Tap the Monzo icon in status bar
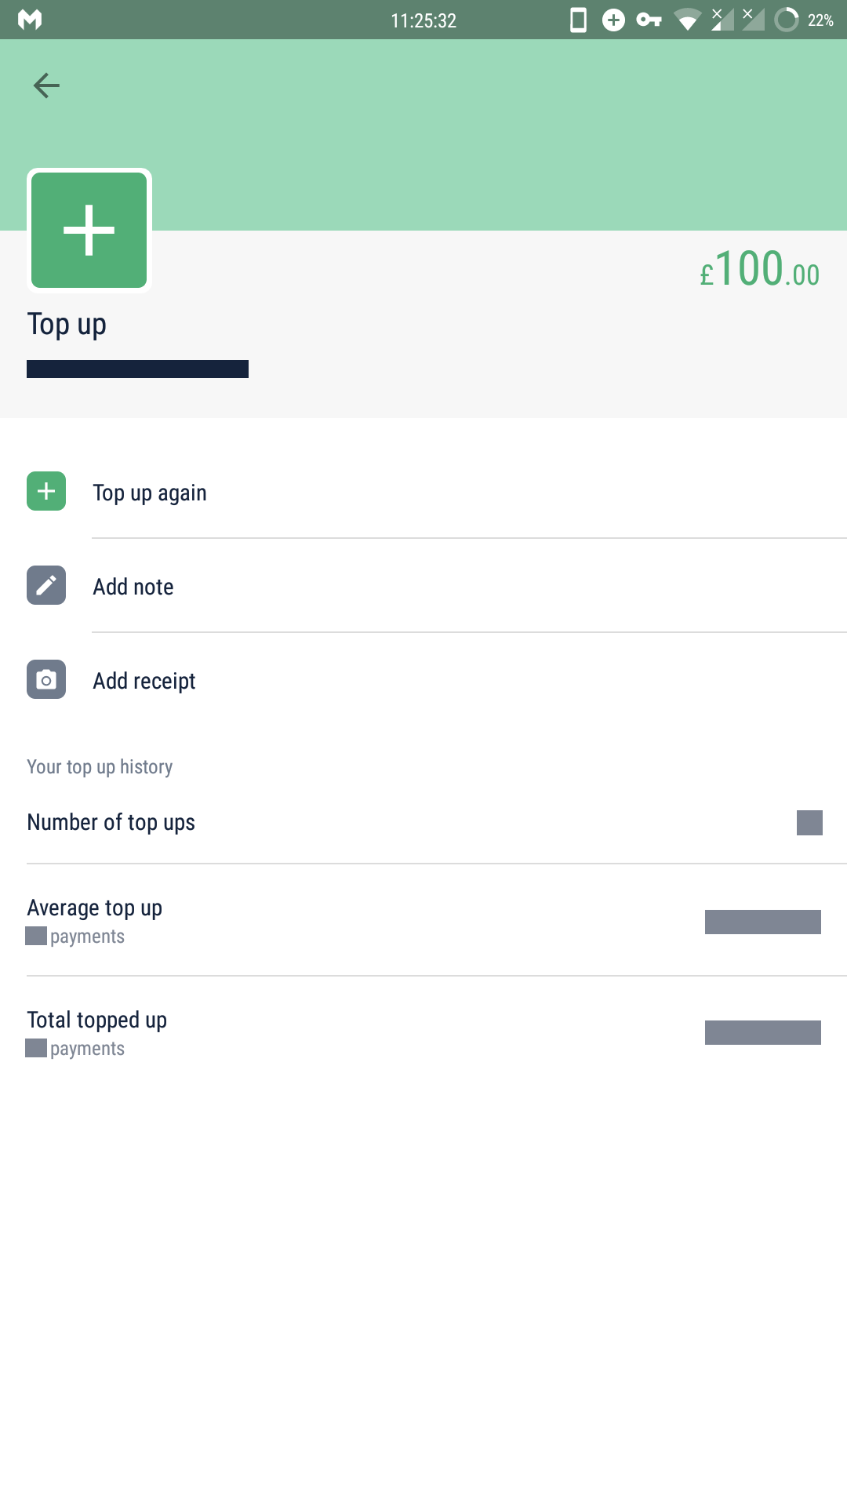Image resolution: width=847 pixels, height=1506 pixels. [30, 20]
